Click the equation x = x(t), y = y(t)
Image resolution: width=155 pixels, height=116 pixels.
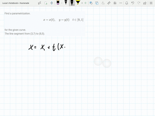tap(56, 20)
